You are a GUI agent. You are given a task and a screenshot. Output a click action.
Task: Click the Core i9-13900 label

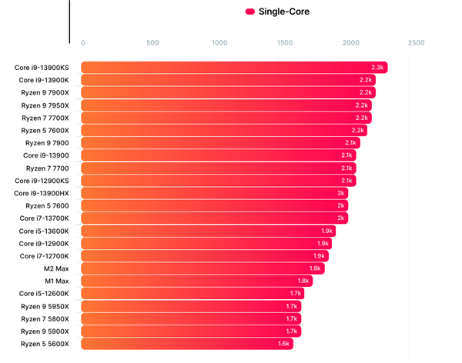[x=46, y=155]
